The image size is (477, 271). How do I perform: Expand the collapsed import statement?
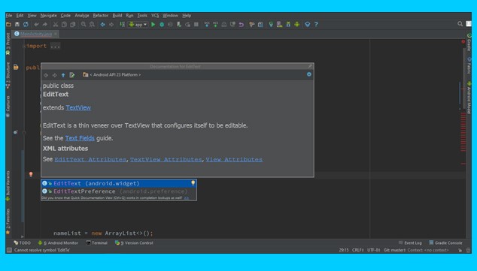pos(55,46)
